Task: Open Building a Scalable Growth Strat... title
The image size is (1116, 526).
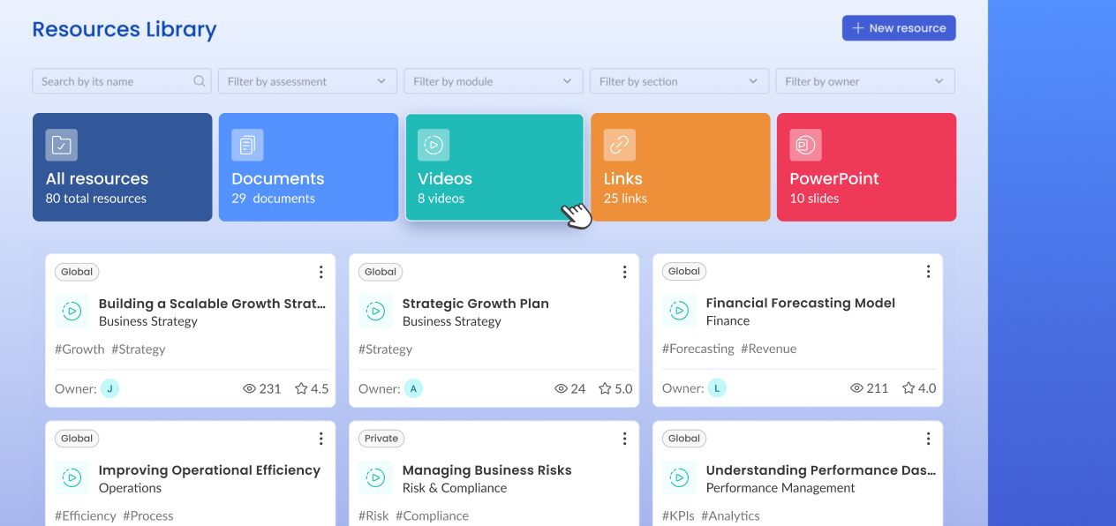Action: [212, 304]
